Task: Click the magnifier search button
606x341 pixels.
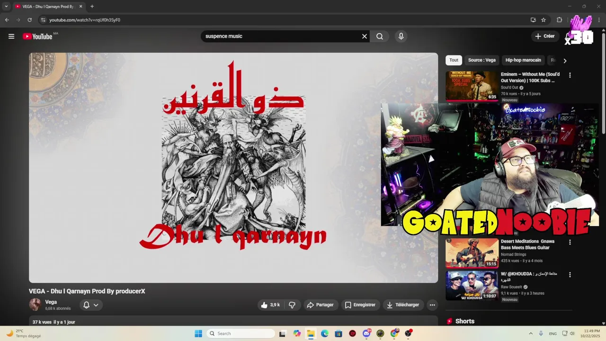Action: 380,36
